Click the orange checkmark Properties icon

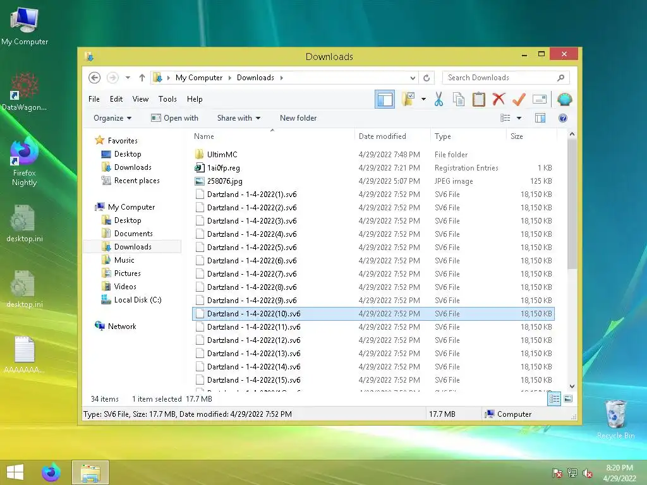[x=519, y=99]
